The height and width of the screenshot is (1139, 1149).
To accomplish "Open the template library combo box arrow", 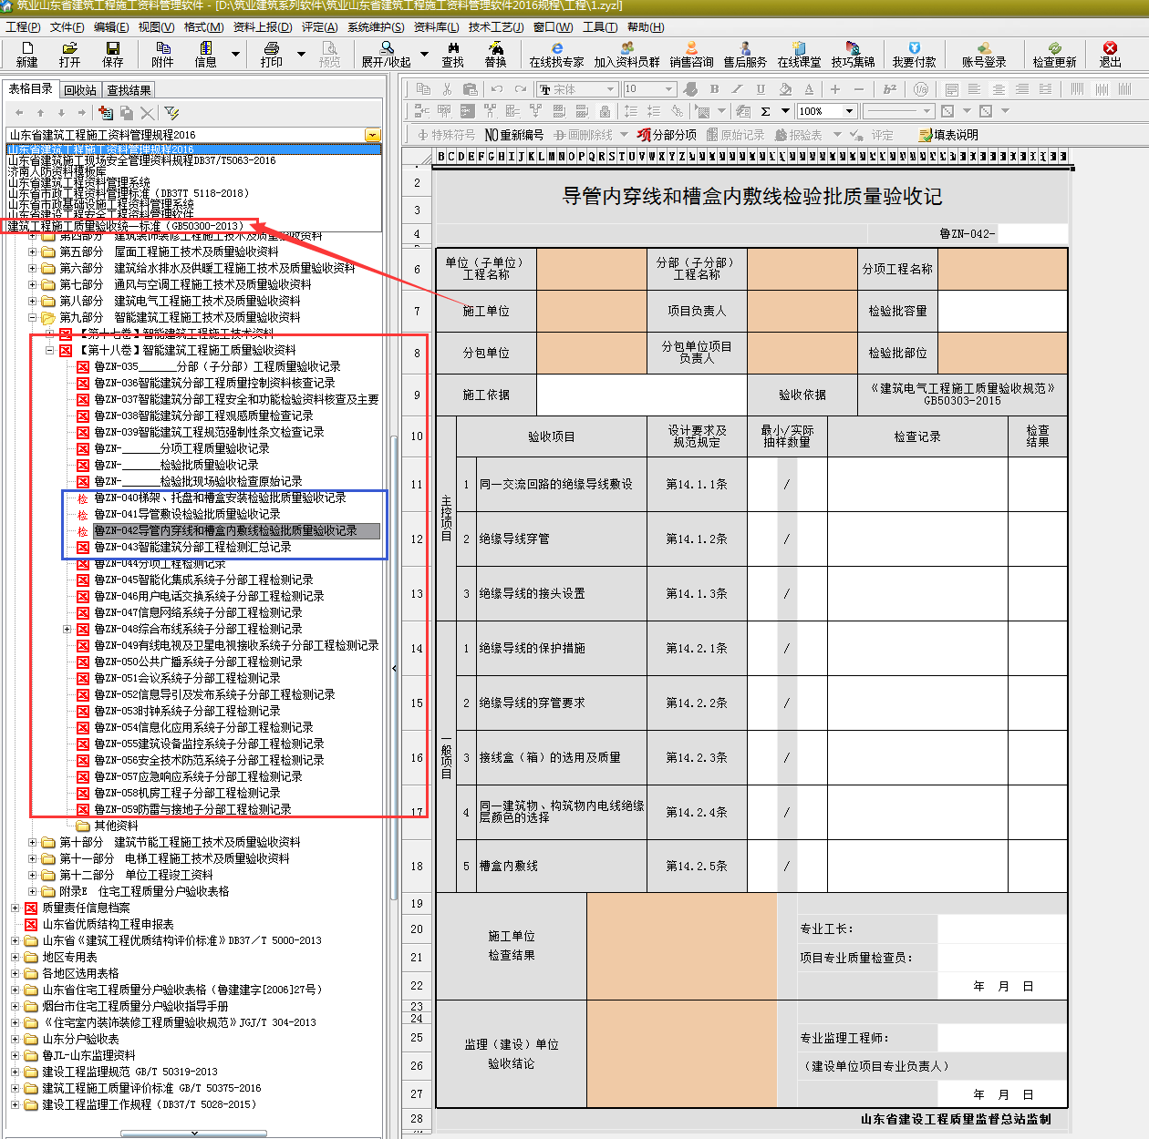I will click(372, 135).
